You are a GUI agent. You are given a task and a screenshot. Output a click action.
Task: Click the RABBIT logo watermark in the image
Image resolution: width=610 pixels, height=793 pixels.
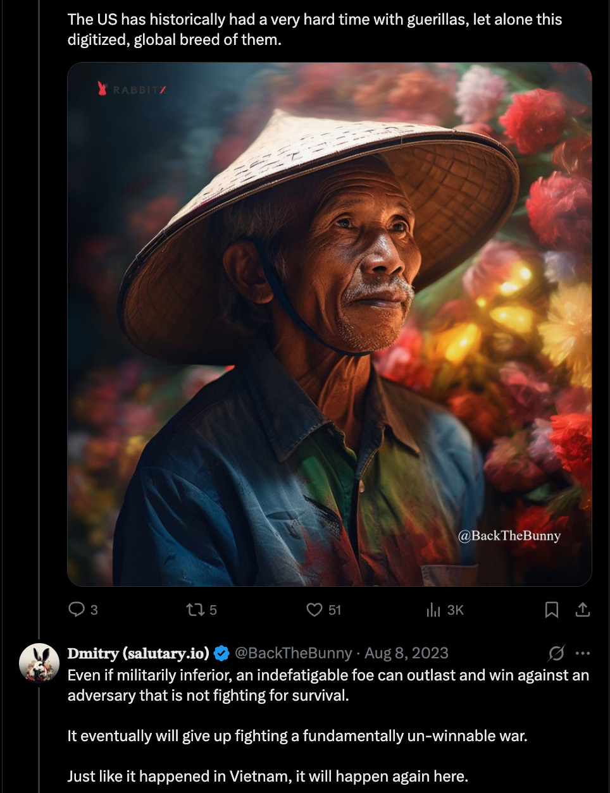point(132,89)
